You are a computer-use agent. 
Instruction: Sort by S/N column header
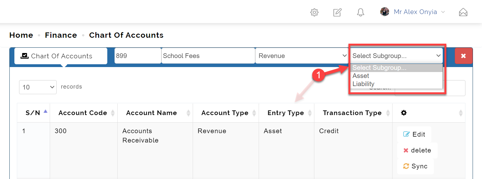33,113
